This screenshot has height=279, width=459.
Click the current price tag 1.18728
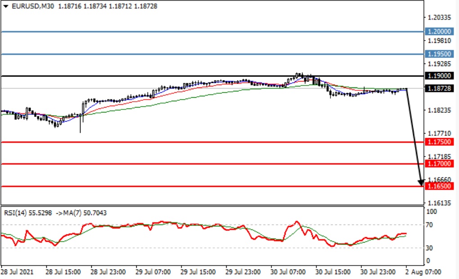439,89
